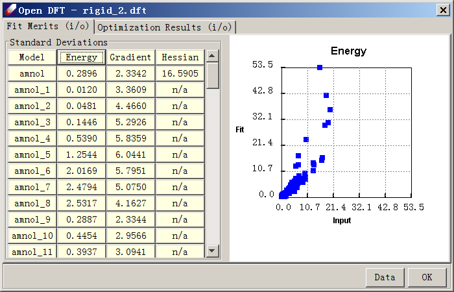Click the Hessian n/a cell for amnol_9
The width and height of the screenshot is (454, 292).
click(180, 219)
